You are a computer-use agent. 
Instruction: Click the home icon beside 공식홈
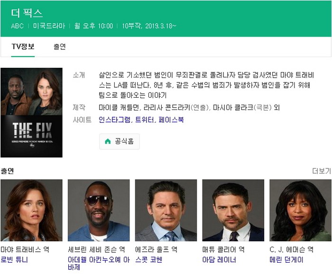point(108,141)
